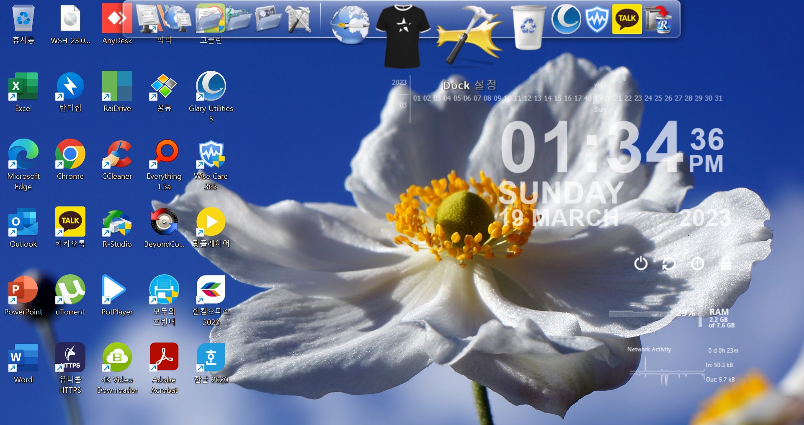
Task: Click the uptime text 0 d 0h 23m
Action: 723,350
